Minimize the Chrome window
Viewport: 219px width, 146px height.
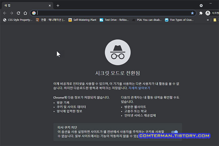tap(211, 3)
